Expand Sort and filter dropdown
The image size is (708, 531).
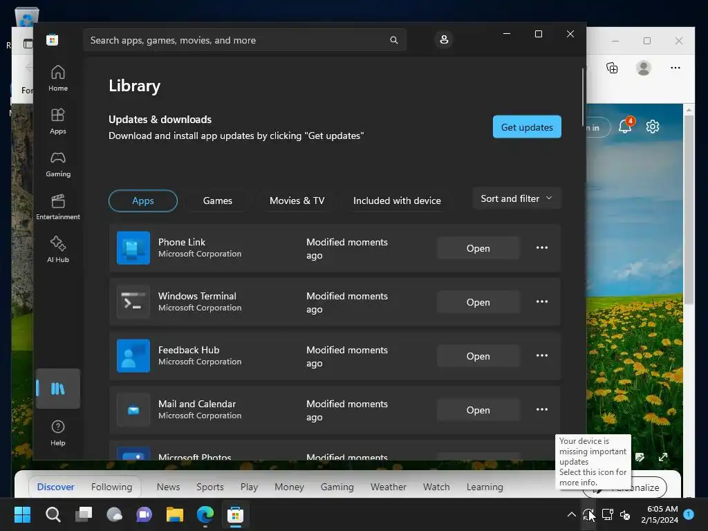tap(516, 198)
